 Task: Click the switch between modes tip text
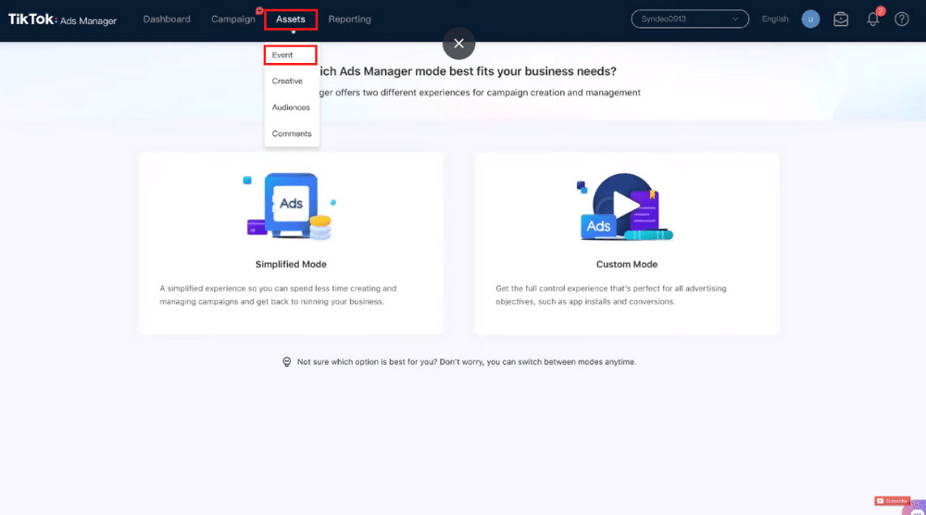coord(467,362)
